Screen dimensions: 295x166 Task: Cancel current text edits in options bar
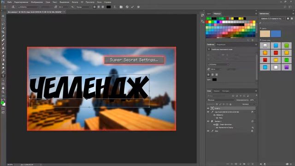click(127, 7)
